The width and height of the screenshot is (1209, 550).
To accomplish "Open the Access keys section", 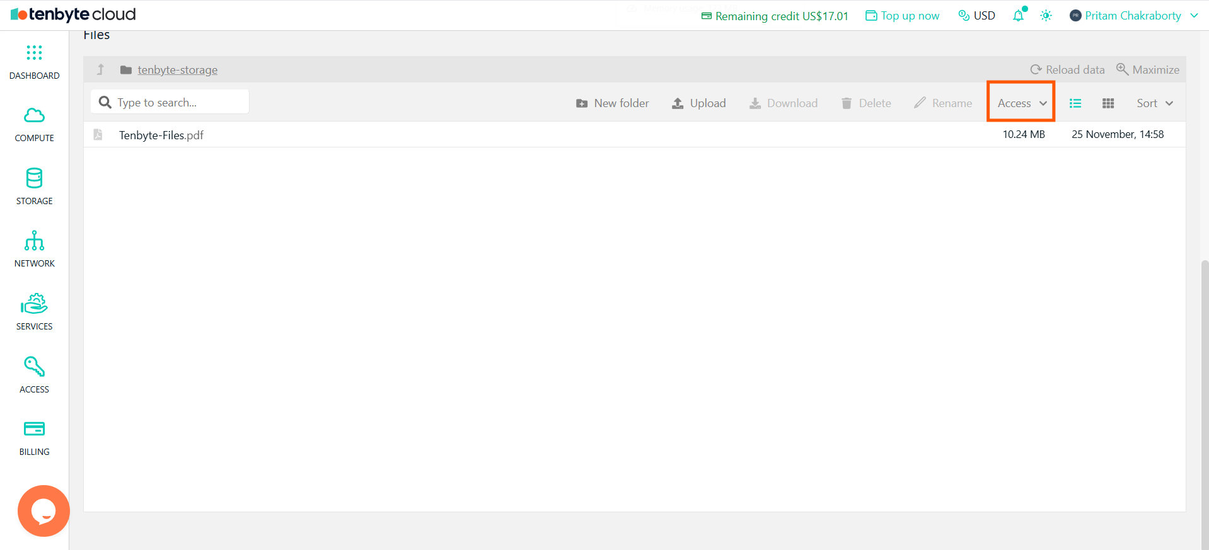I will [x=34, y=375].
